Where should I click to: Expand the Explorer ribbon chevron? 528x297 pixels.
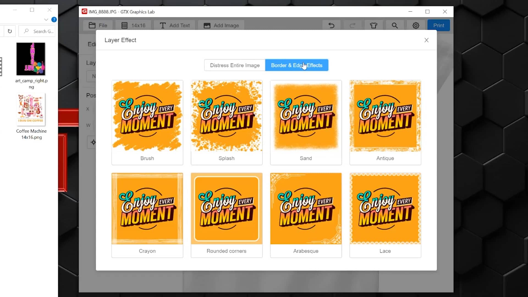coord(46,20)
